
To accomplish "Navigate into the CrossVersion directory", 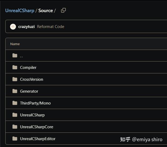I will coord(31,79).
